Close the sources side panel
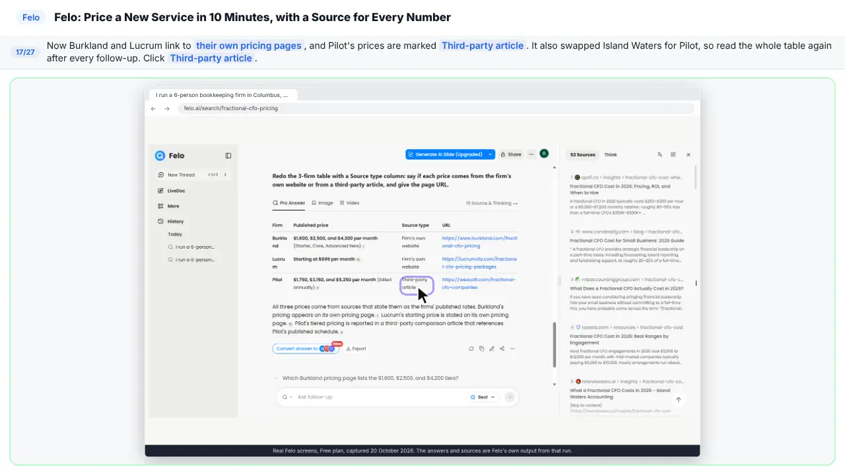This screenshot has height=475, width=845. pyautogui.click(x=689, y=154)
